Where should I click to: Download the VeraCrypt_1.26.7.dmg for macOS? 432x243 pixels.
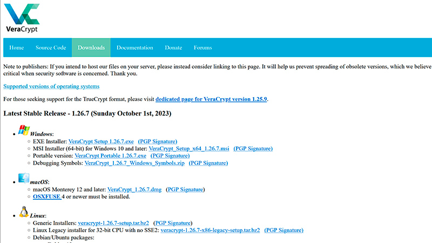coord(134,190)
